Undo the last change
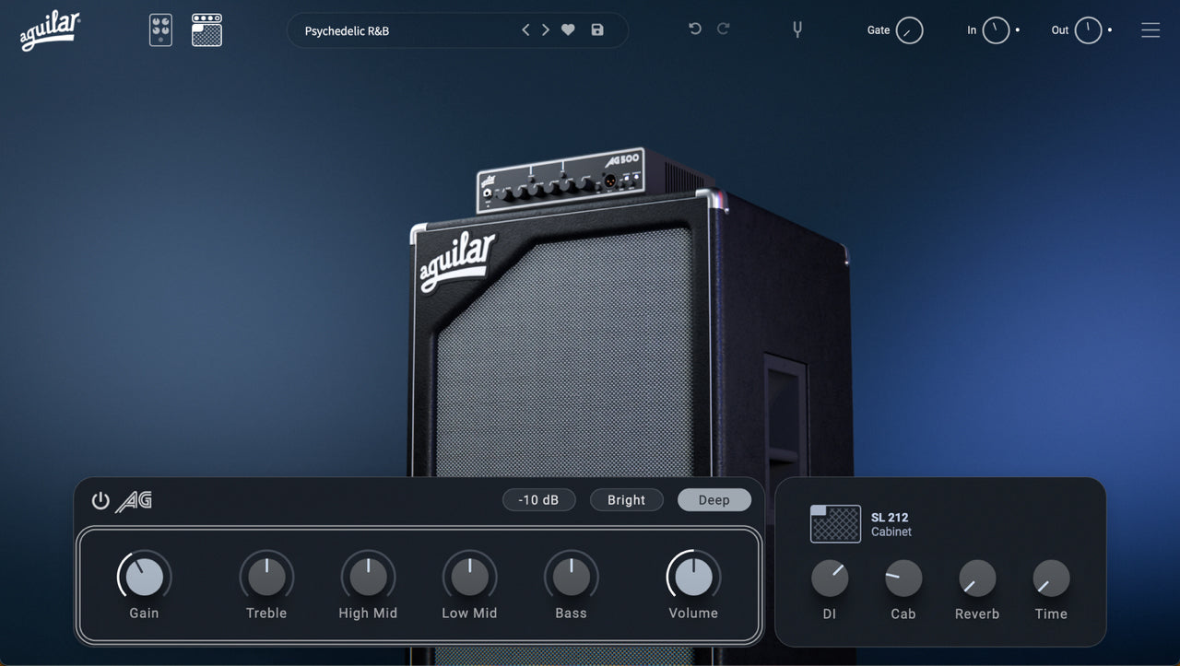Viewport: 1180px width, 666px height. [x=694, y=29]
